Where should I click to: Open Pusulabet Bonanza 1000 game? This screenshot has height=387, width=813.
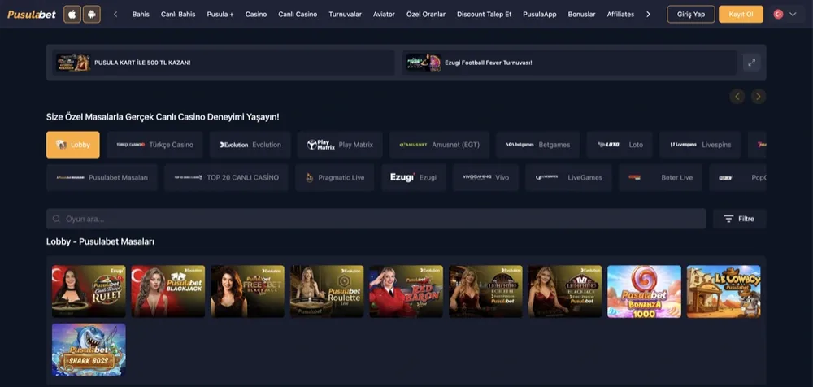tap(644, 292)
